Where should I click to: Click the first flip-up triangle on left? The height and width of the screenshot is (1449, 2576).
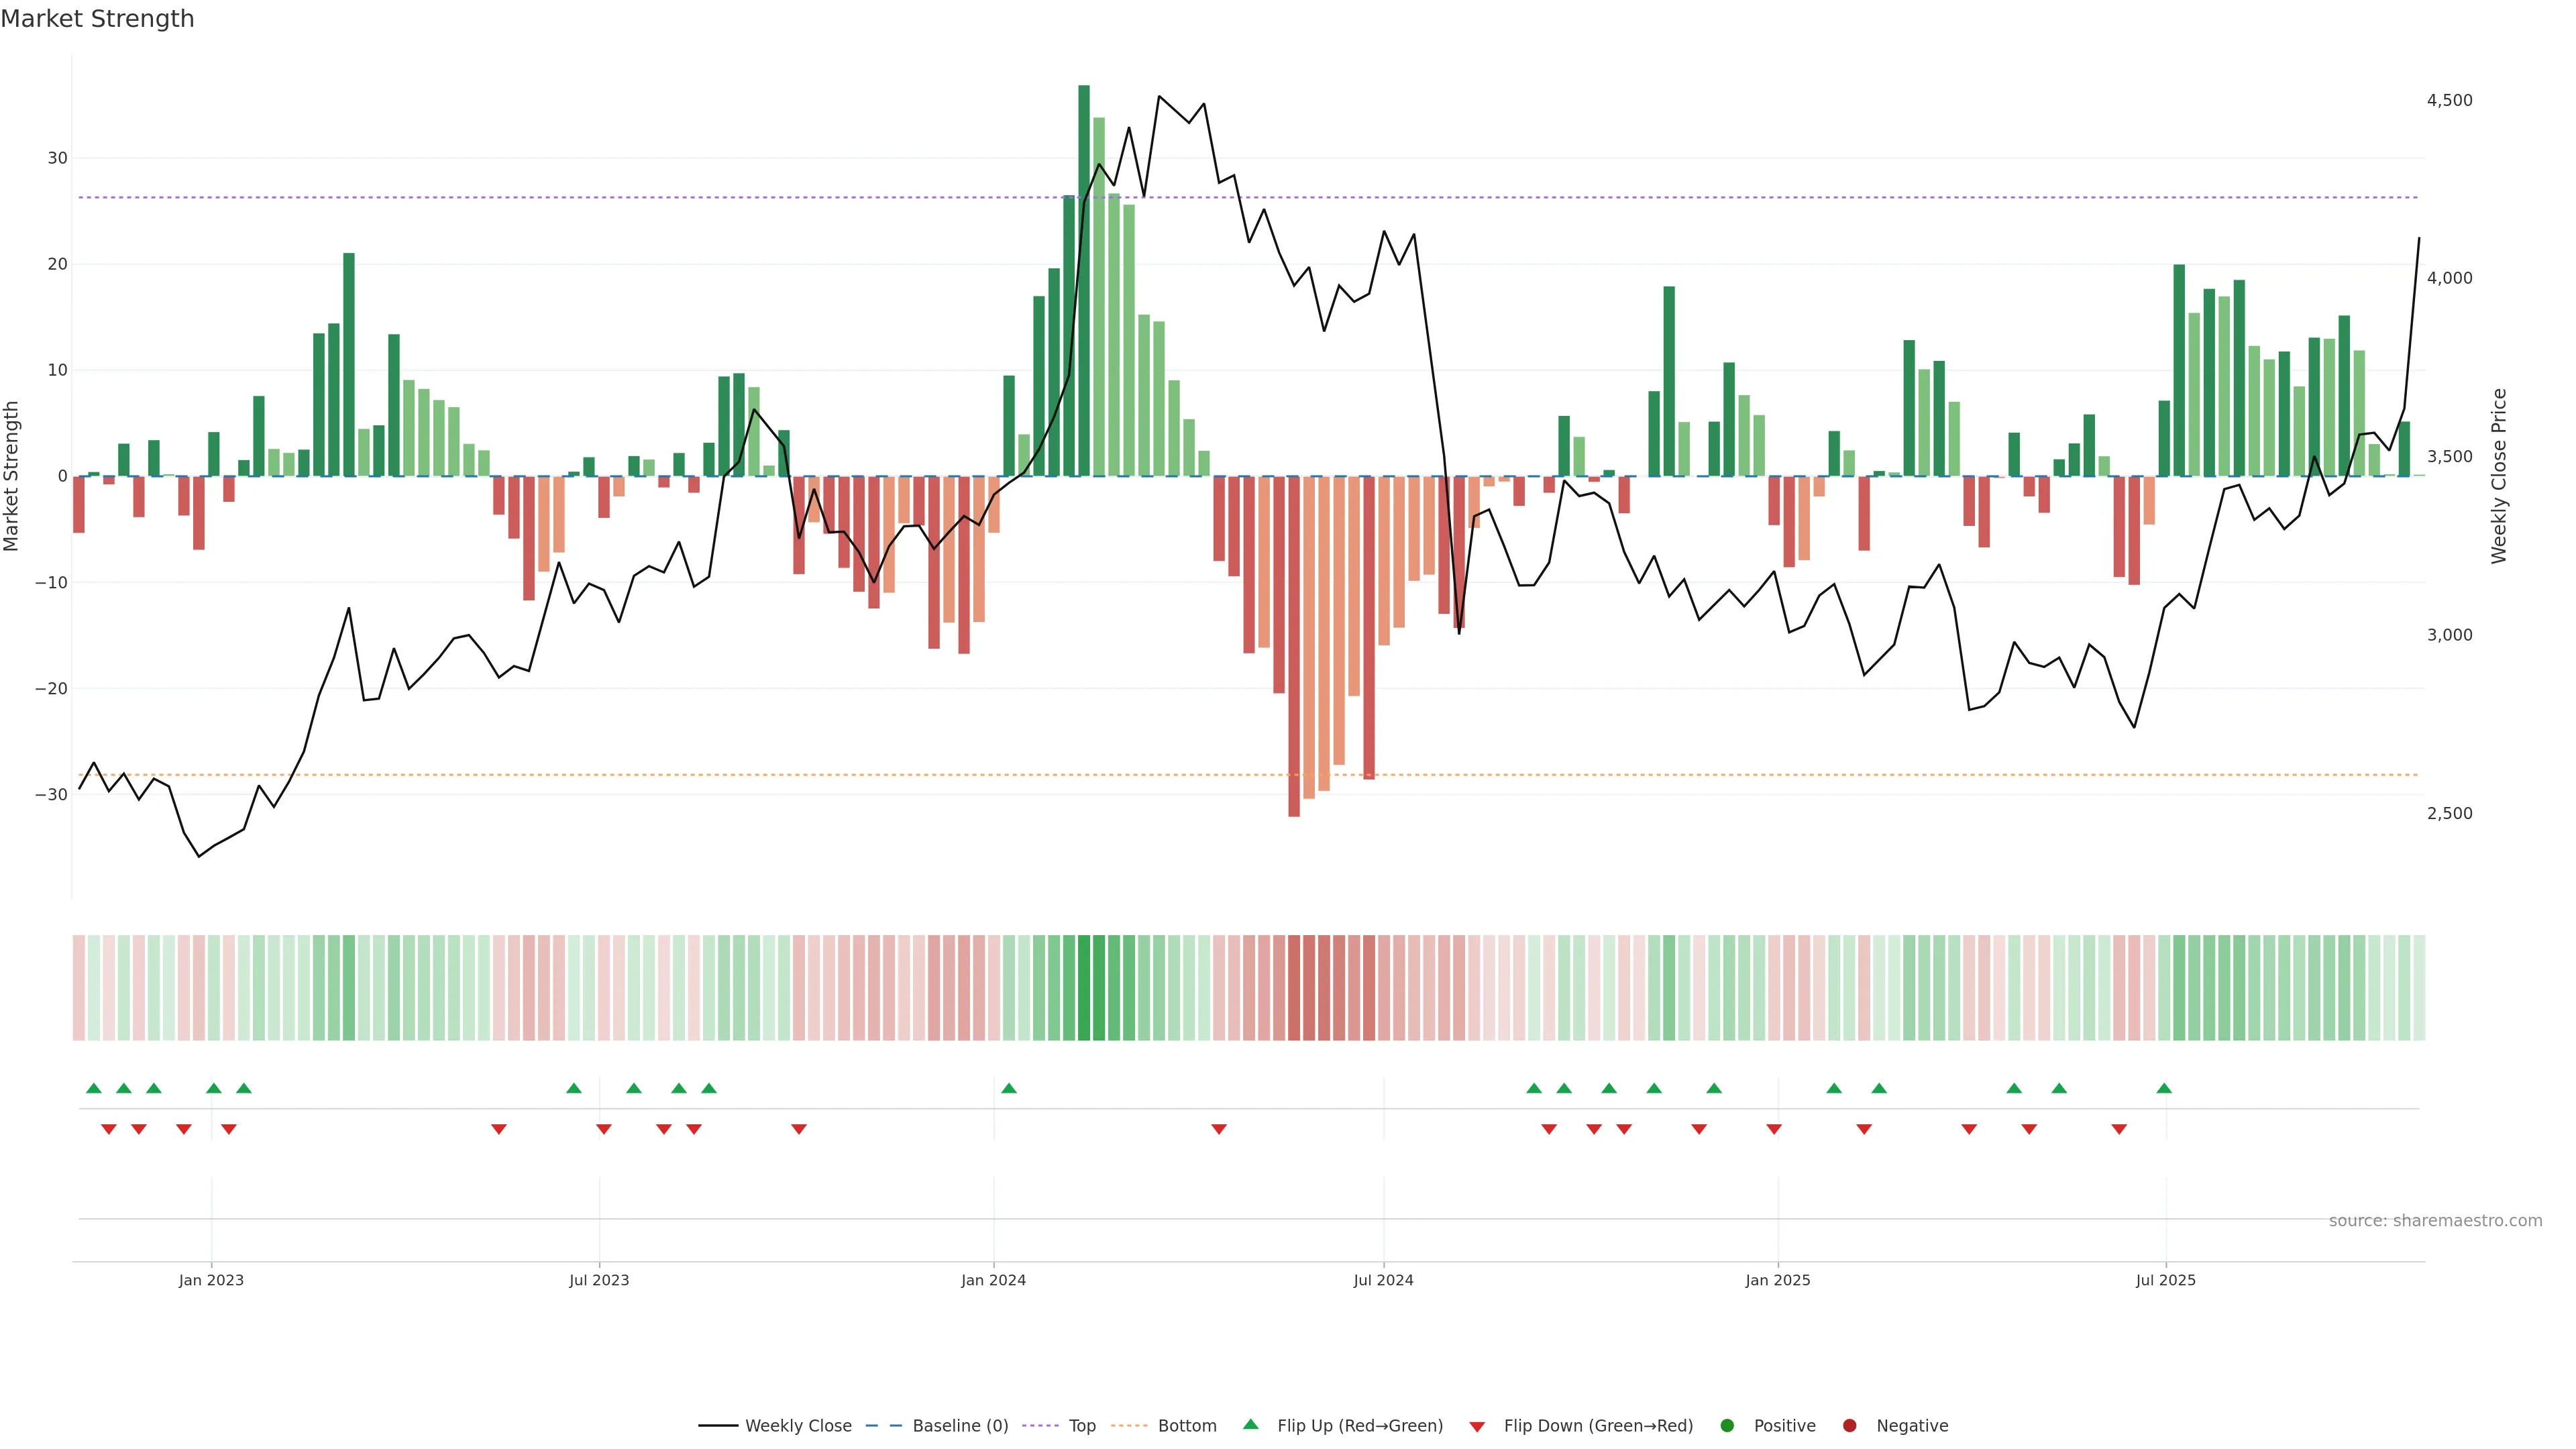[x=94, y=1088]
